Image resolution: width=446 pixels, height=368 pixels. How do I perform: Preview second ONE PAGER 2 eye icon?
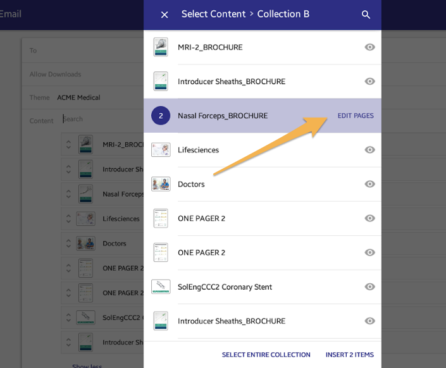pos(369,252)
